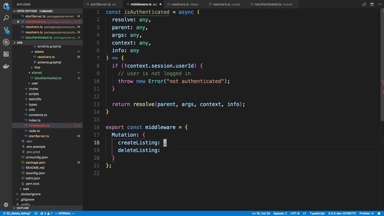Viewport: 384px width, 216px height.
Task: Click the git branch 32_delete_listing indicator
Action: point(17,214)
